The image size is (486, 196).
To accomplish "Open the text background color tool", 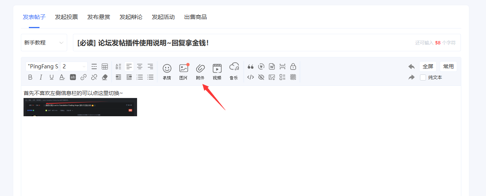I will pos(73,77).
